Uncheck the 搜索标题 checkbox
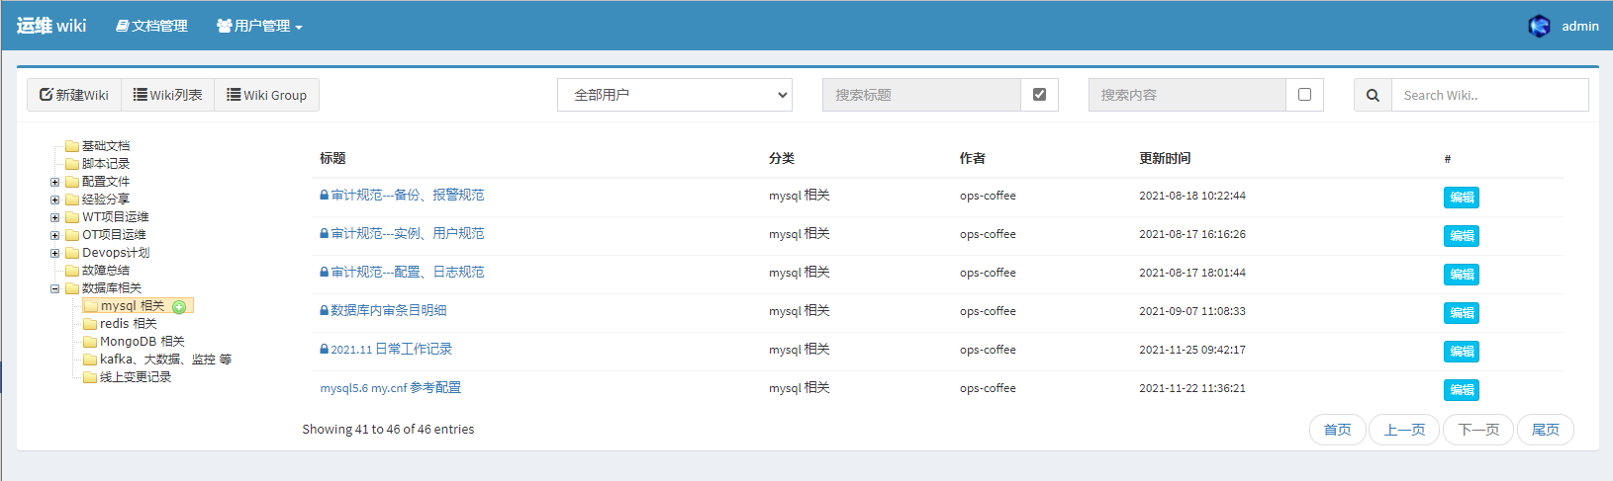The height and width of the screenshot is (481, 1613). click(x=1039, y=95)
